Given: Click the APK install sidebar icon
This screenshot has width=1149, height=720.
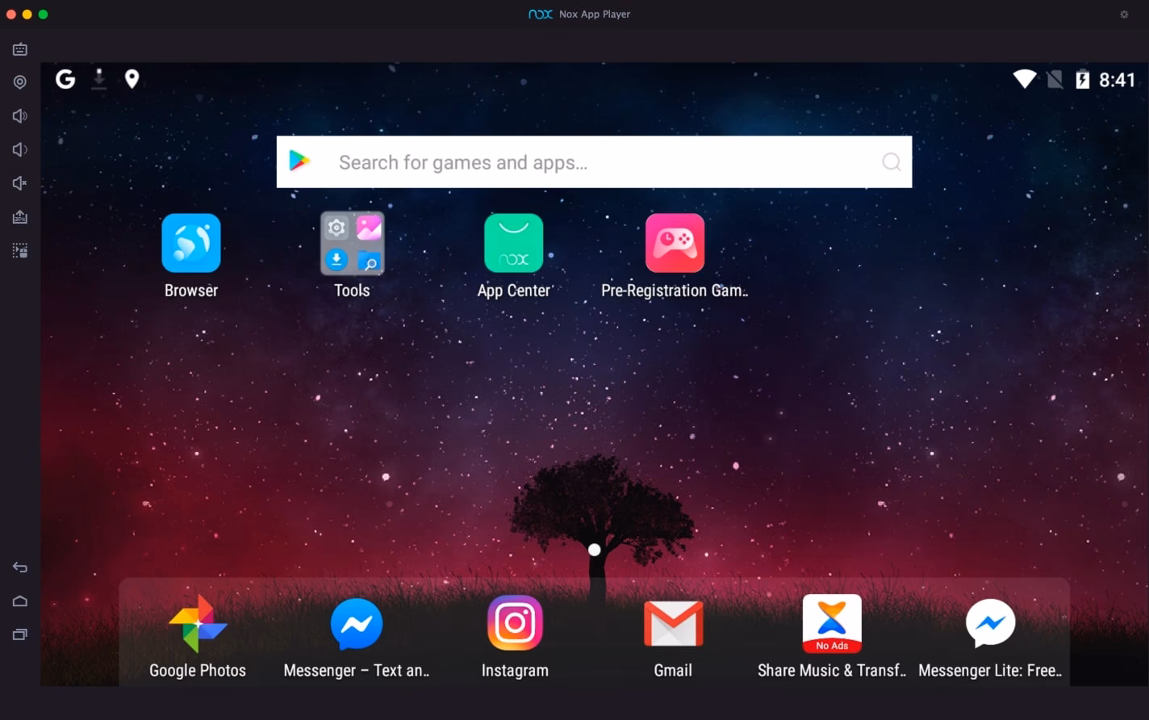Looking at the screenshot, I should [19, 216].
